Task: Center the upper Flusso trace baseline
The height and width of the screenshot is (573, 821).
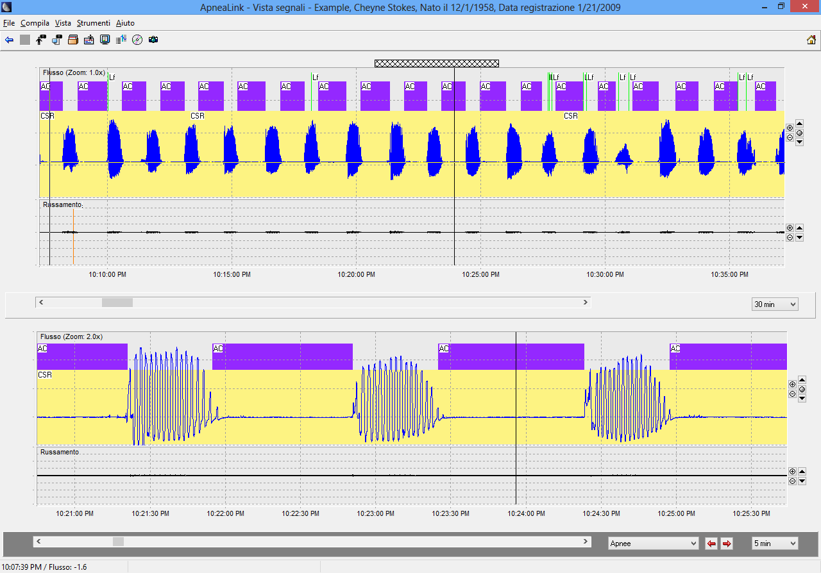Action: click(x=799, y=133)
